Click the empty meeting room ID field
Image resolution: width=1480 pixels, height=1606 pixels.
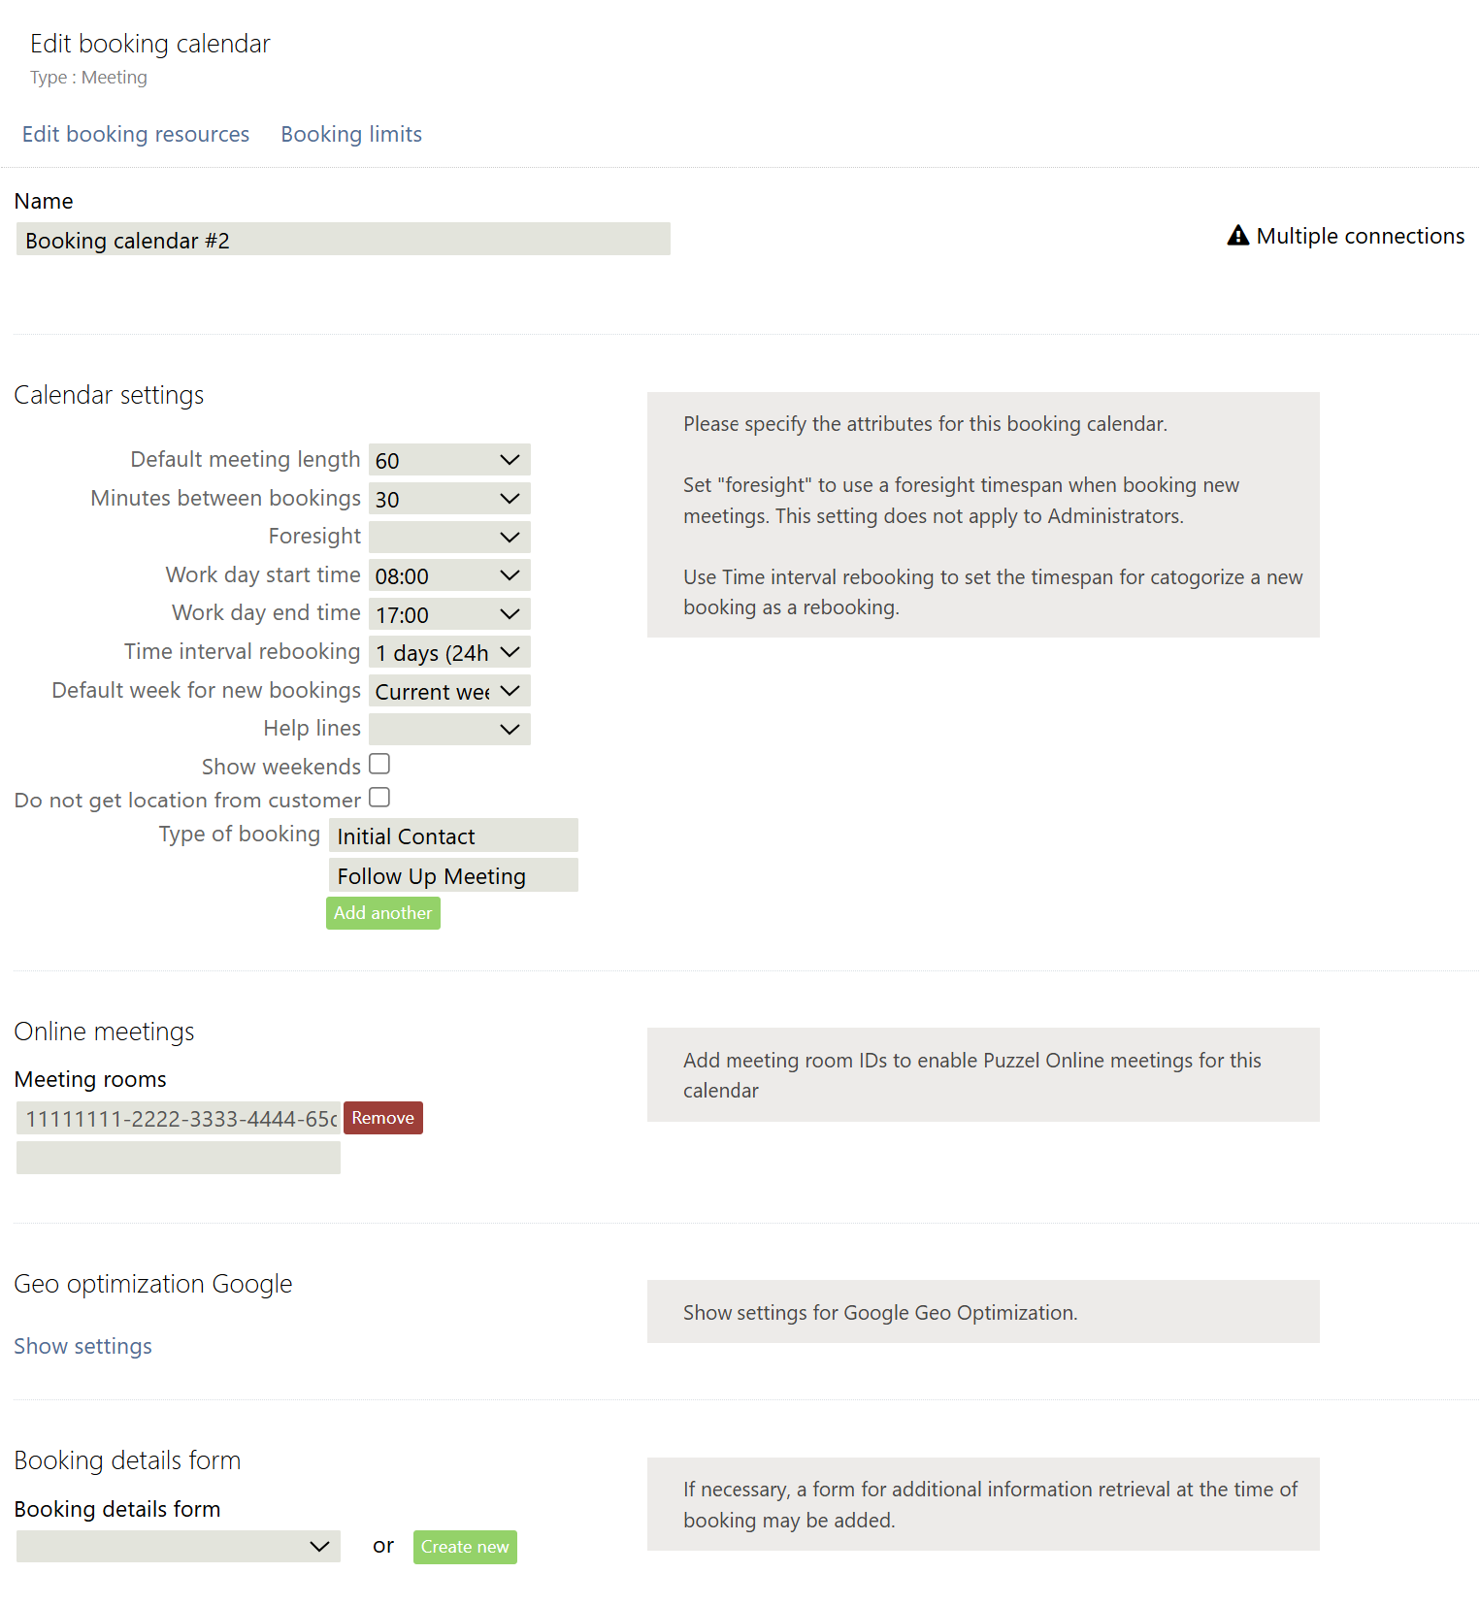point(179,1158)
